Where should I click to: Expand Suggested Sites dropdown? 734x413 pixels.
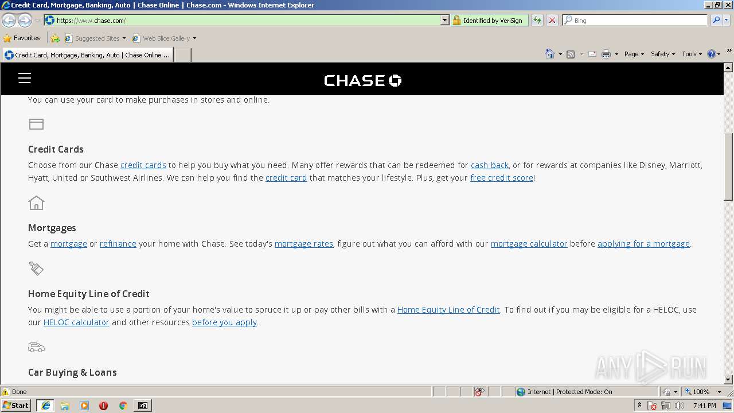[x=124, y=38]
